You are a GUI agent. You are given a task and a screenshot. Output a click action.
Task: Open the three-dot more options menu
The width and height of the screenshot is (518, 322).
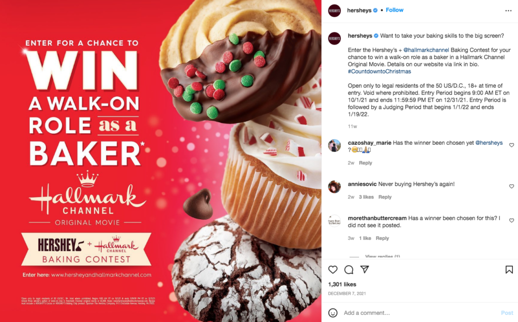508,11
